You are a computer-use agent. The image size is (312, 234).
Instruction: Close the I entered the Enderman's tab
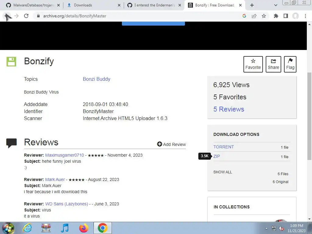180,5
